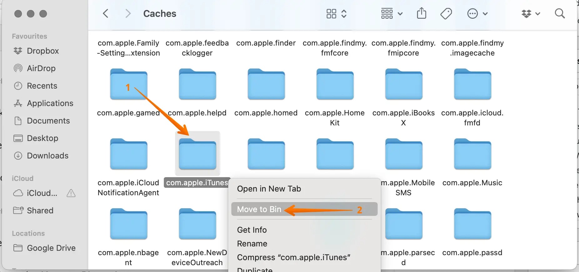
Task: Select the com.apple.homed folder icon
Action: (x=266, y=84)
